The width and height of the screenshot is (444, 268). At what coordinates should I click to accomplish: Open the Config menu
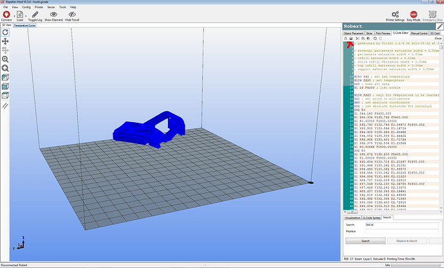click(26, 7)
